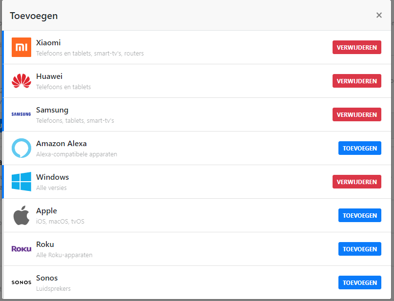Image resolution: width=394 pixels, height=301 pixels.
Task: Click the Sonos Luidsprekers description text
Action: click(x=53, y=288)
